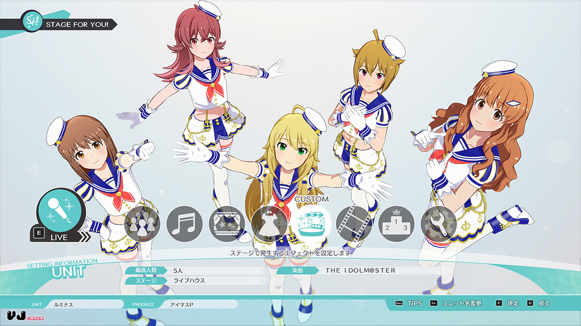
Task: Open the wrench settings icon
Action: pyautogui.click(x=438, y=224)
